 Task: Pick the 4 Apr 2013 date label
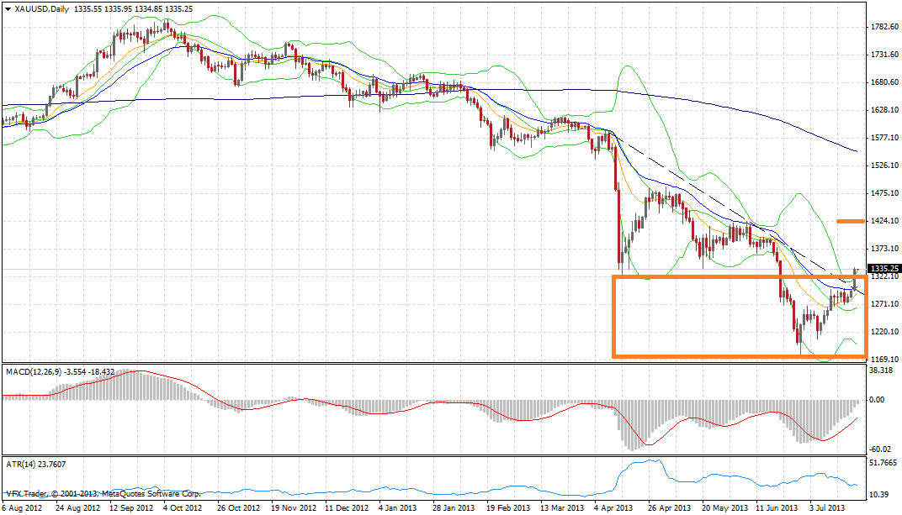(x=614, y=508)
